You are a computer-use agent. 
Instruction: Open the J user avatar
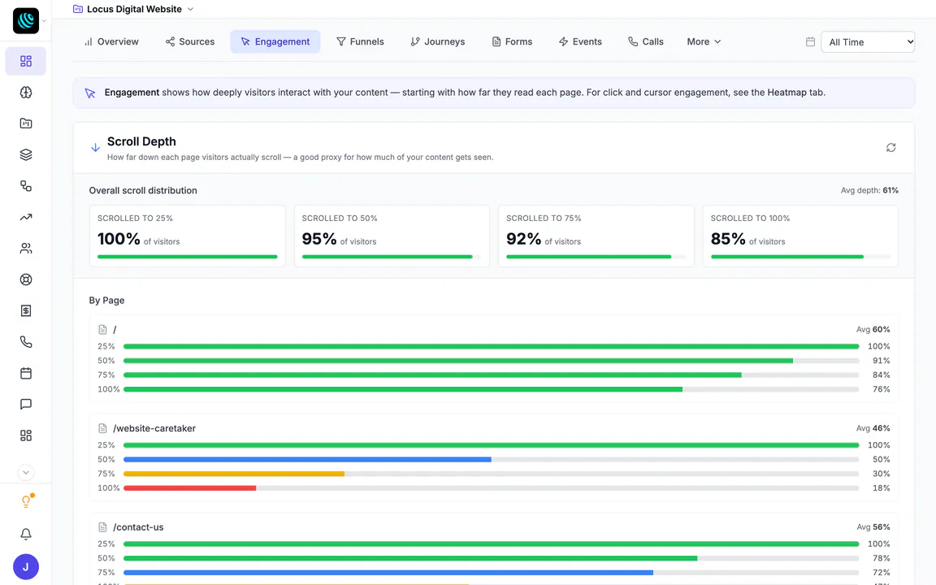(x=26, y=567)
